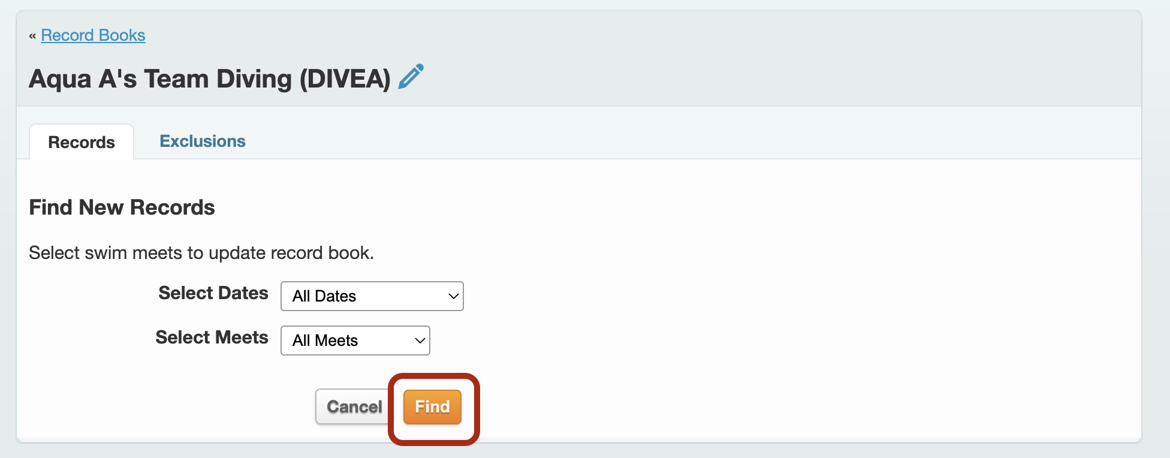Click the DIVEA code in the title
The width and height of the screenshot is (1170, 458).
(x=345, y=79)
